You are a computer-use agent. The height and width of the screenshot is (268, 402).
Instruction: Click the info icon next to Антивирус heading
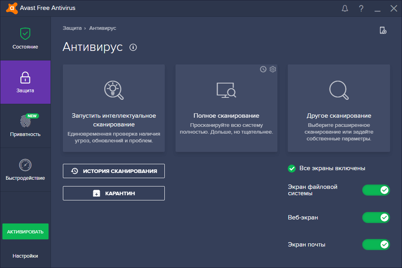point(133,47)
